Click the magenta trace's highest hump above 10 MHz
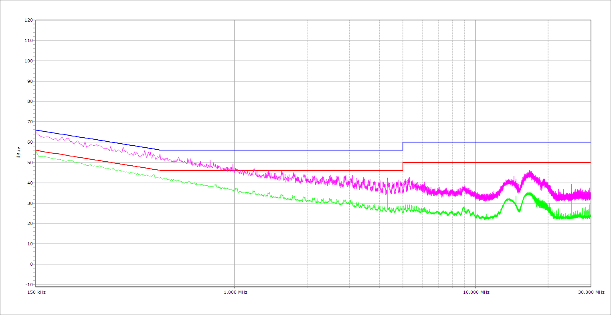Screen dimensions: 611x315 (530, 173)
